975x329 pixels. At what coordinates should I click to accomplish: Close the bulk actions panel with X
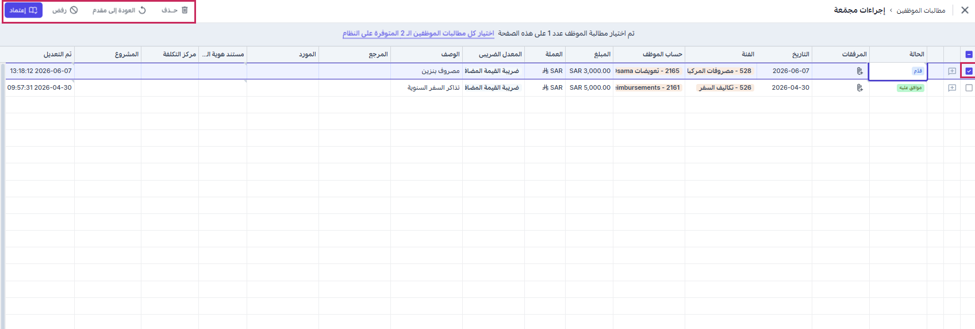pyautogui.click(x=965, y=10)
